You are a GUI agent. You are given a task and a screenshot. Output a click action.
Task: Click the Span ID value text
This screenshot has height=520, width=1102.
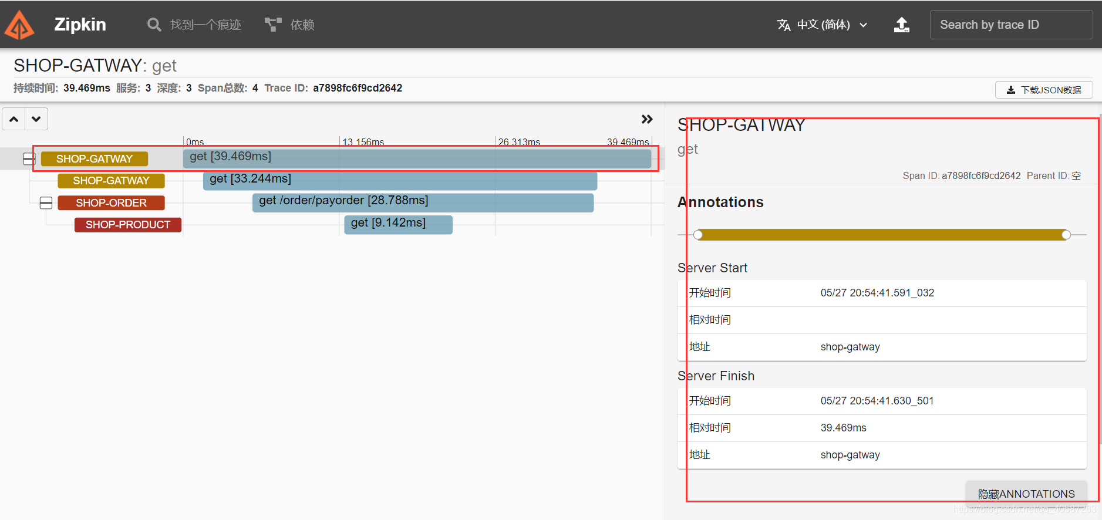pyautogui.click(x=981, y=175)
